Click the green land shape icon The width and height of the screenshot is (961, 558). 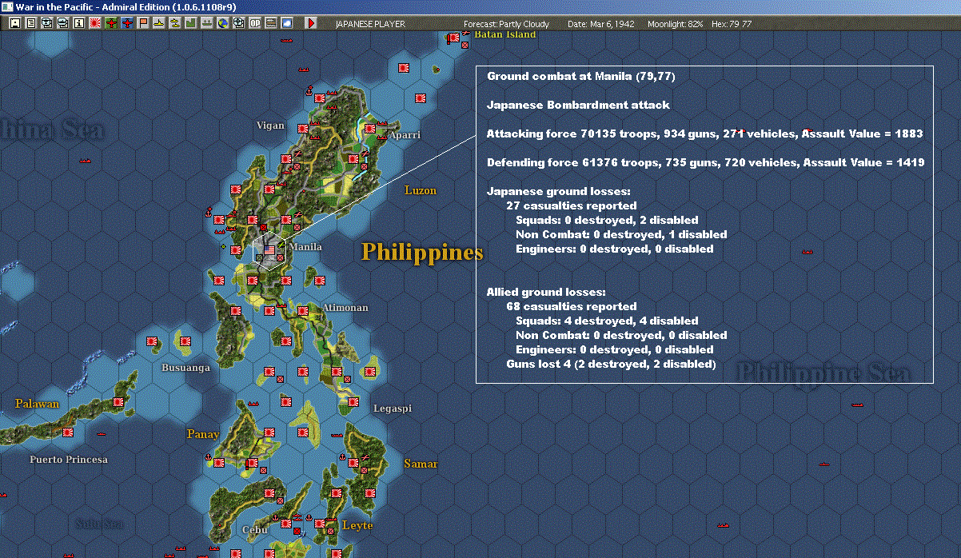(191, 23)
